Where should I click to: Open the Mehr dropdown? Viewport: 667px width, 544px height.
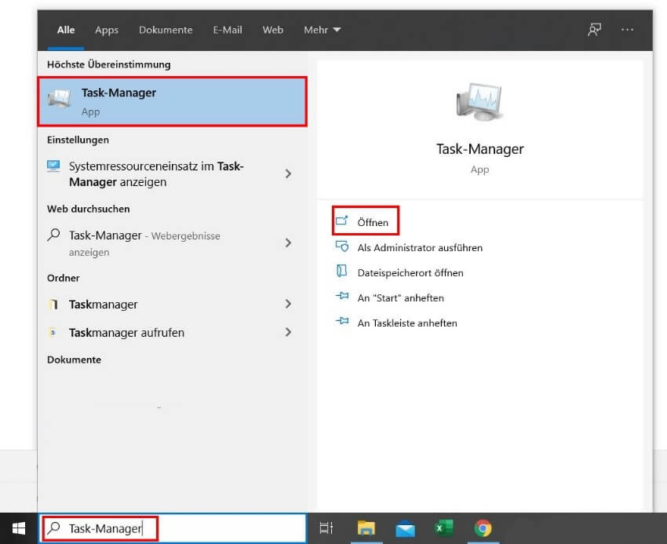click(x=322, y=30)
